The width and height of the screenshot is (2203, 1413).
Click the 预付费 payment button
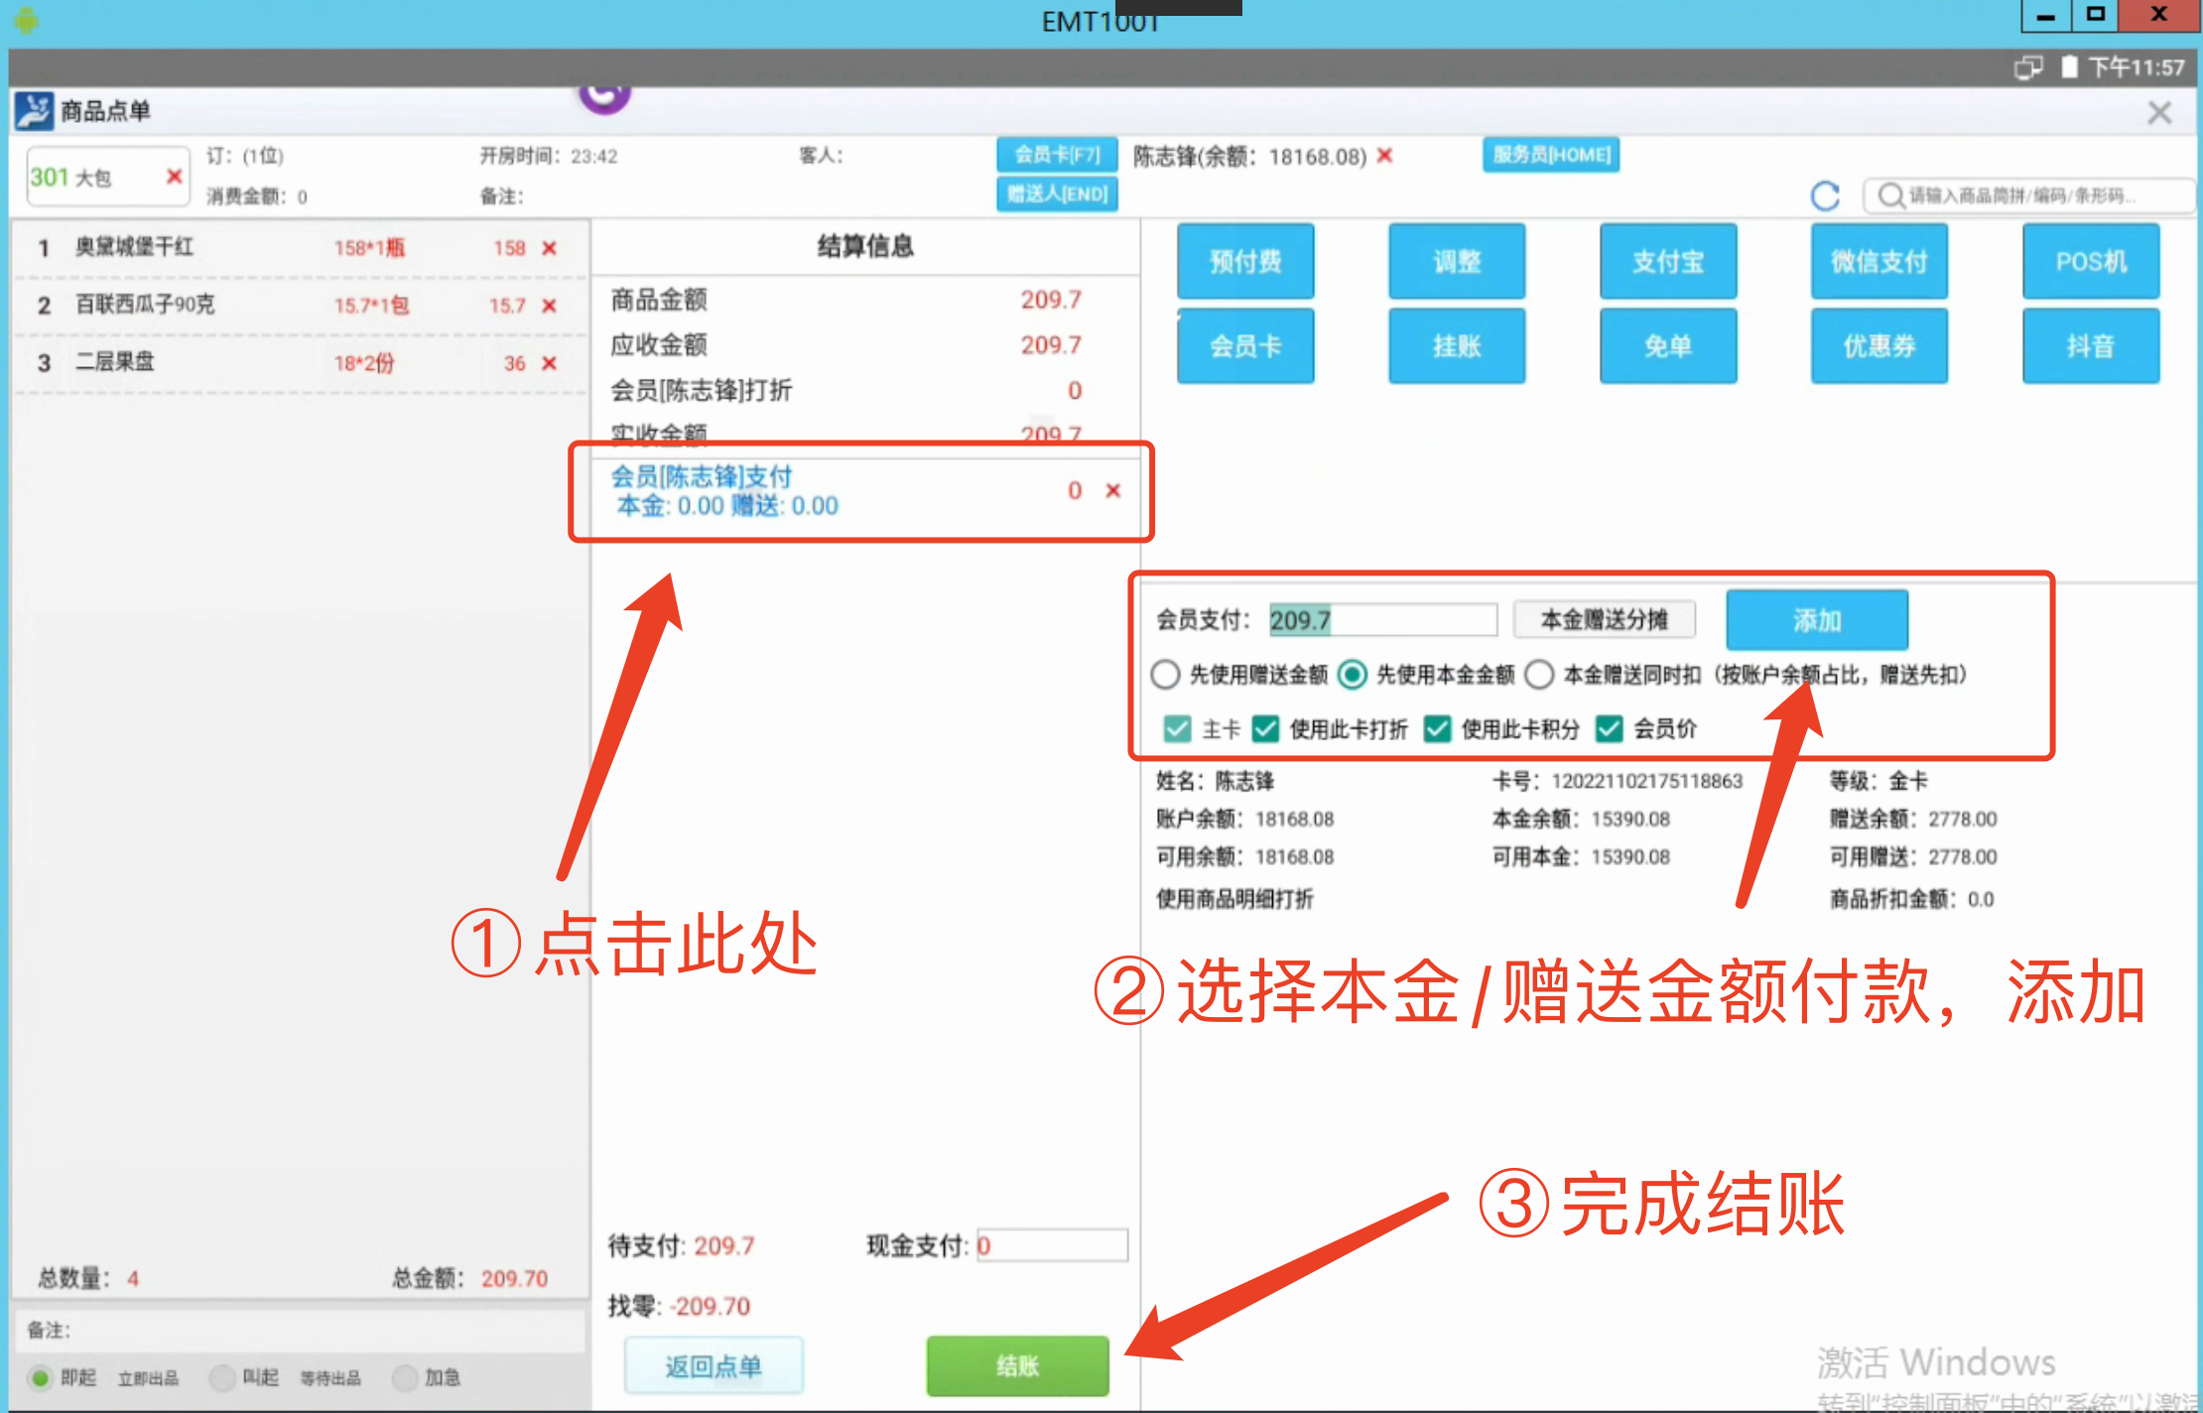pos(1245,261)
